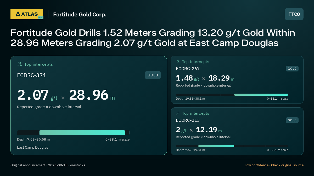Click 'Depth 7.62–36.58 m' label

(33, 139)
